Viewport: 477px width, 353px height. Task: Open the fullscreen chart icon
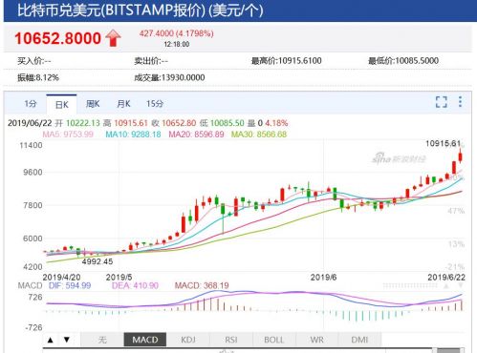click(442, 102)
